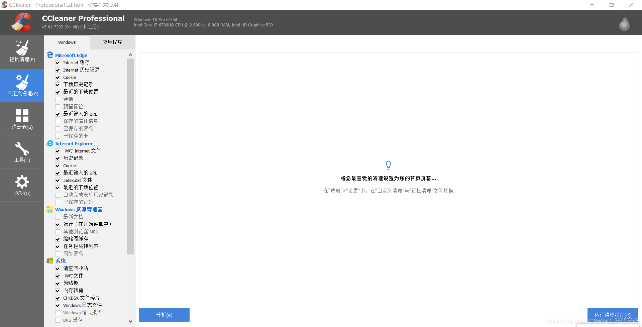
Task: Enable the 会话 checkbox
Action: point(58,99)
